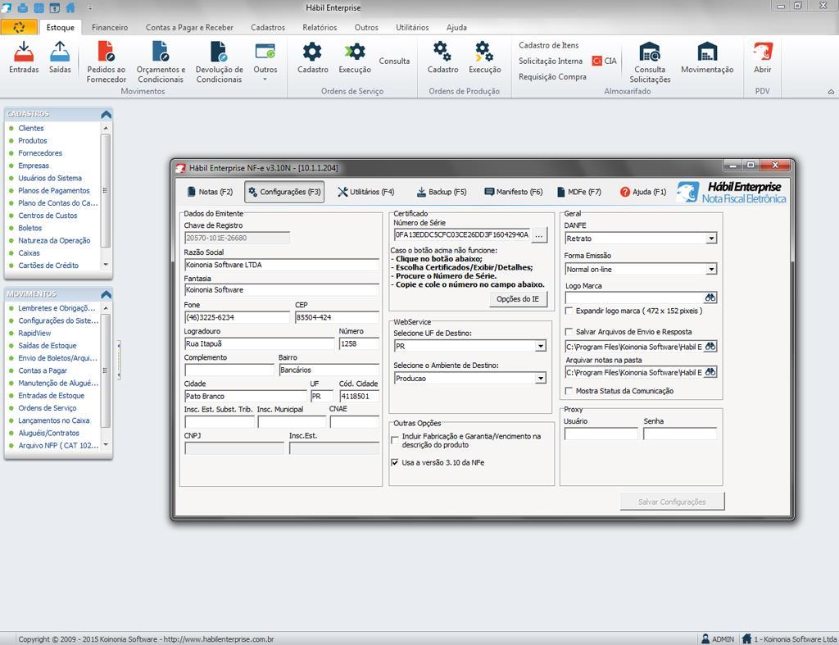The width and height of the screenshot is (839, 645).
Task: Click the Proxy Senha field
Action: tap(679, 434)
